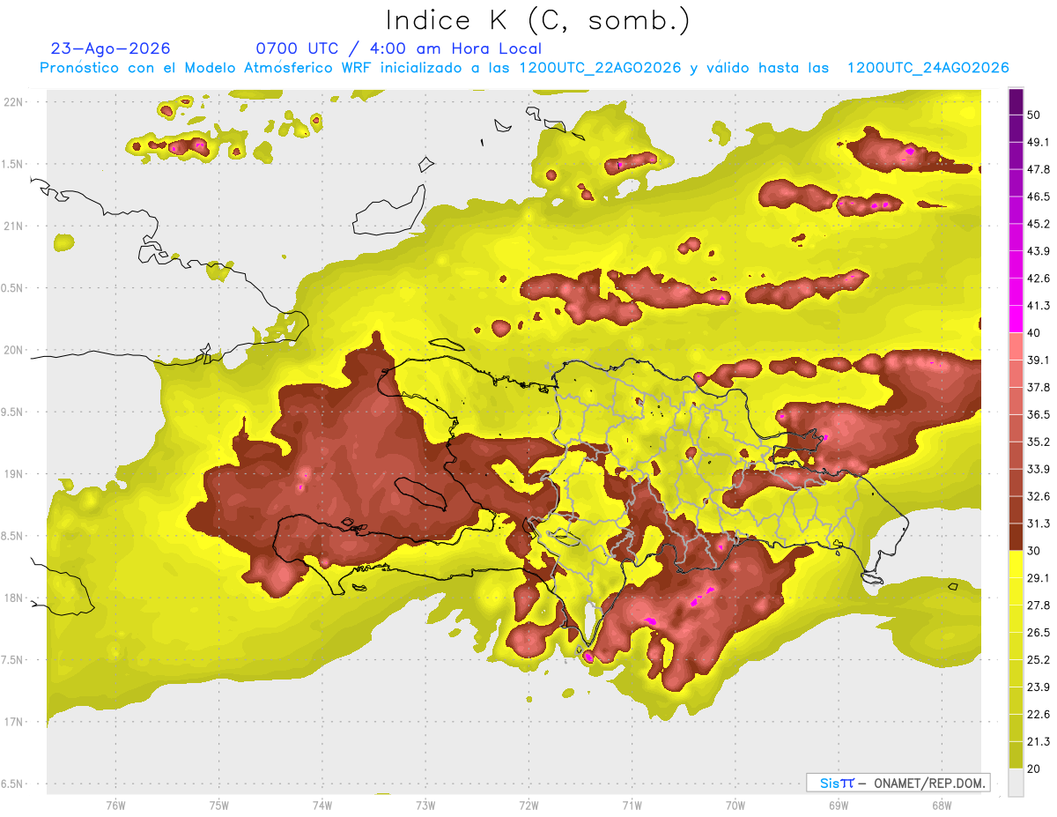Pick the olive colorbar band between 20 and 21.3

[x=1016, y=754]
